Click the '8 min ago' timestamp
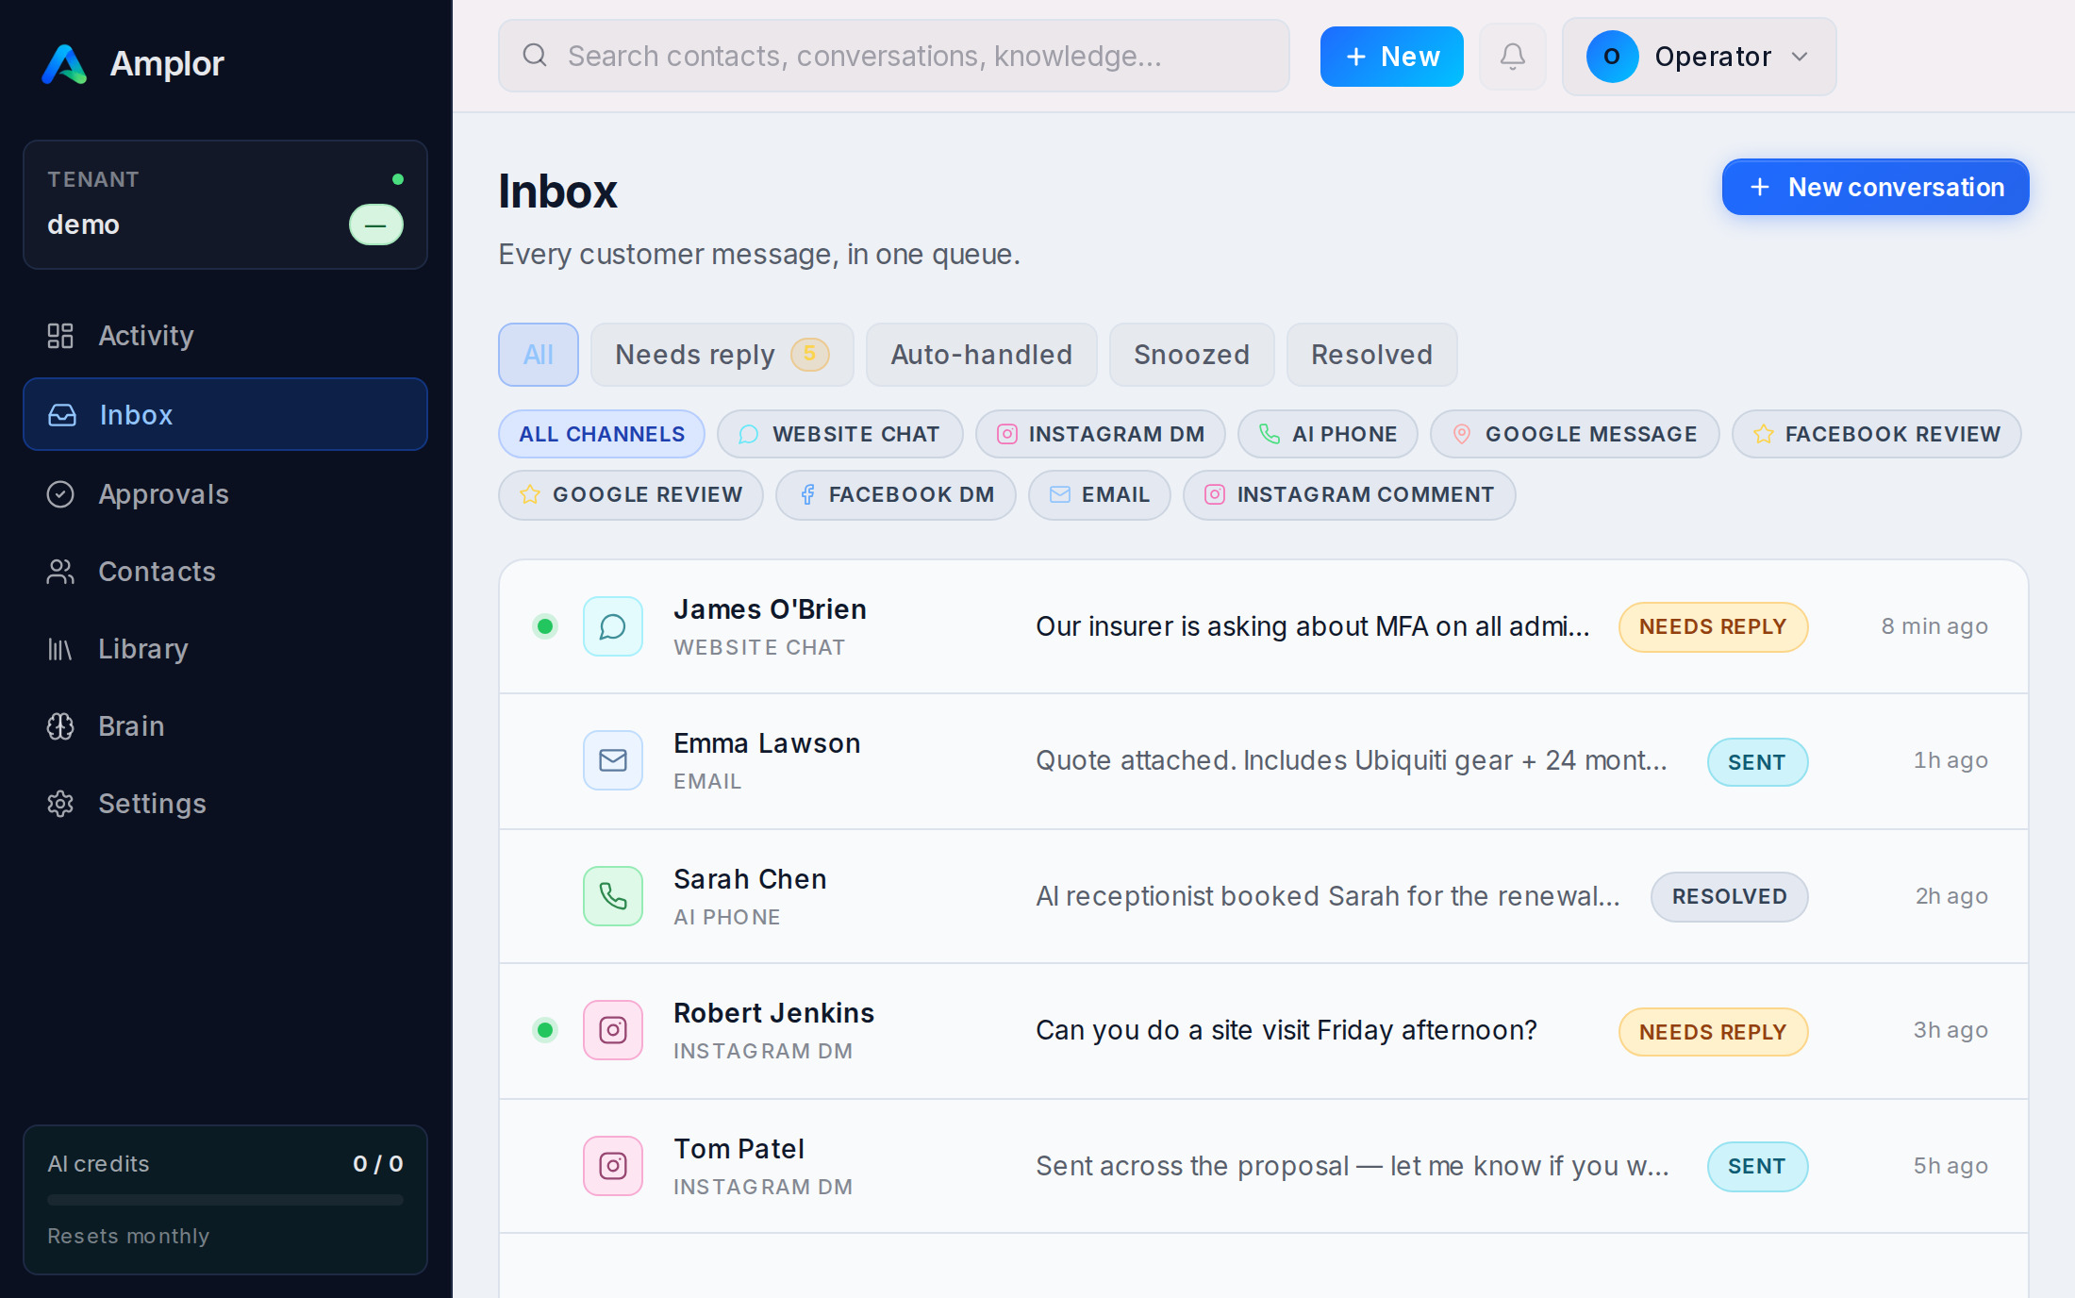The width and height of the screenshot is (2075, 1298). 1934,626
